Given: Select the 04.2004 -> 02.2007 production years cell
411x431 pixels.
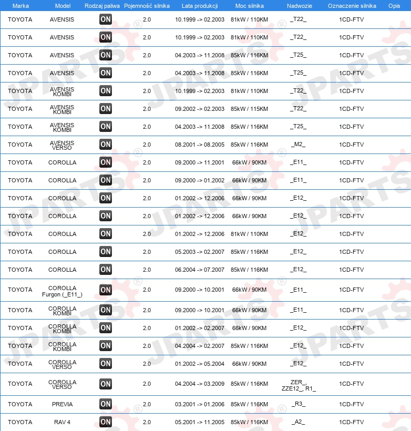Looking at the screenshot, I should coord(200,346).
